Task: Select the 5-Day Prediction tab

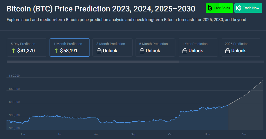Action: tap(27, 47)
